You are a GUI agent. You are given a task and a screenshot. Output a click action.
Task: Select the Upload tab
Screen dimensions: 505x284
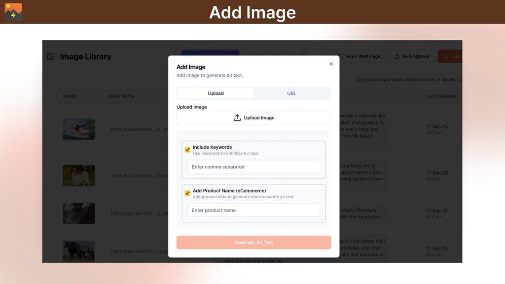pyautogui.click(x=216, y=93)
